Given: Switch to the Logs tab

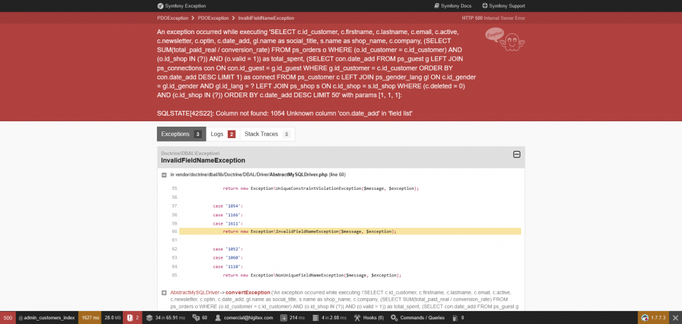Looking at the screenshot, I should coord(223,134).
